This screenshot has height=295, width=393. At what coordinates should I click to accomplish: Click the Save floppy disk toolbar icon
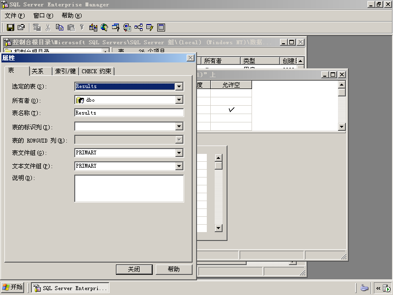10,28
